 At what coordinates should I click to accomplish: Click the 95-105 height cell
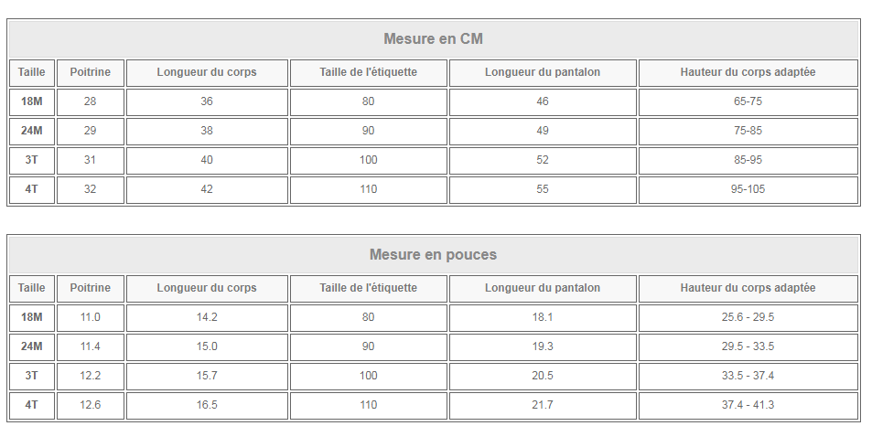(x=748, y=189)
